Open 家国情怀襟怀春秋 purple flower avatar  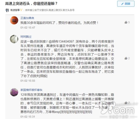coord(14,92)
